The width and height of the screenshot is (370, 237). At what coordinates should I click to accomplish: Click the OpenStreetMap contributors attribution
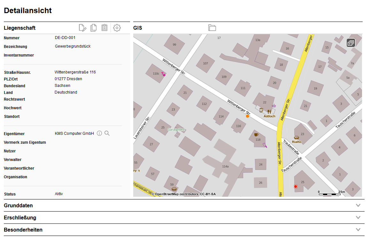tap(185, 194)
